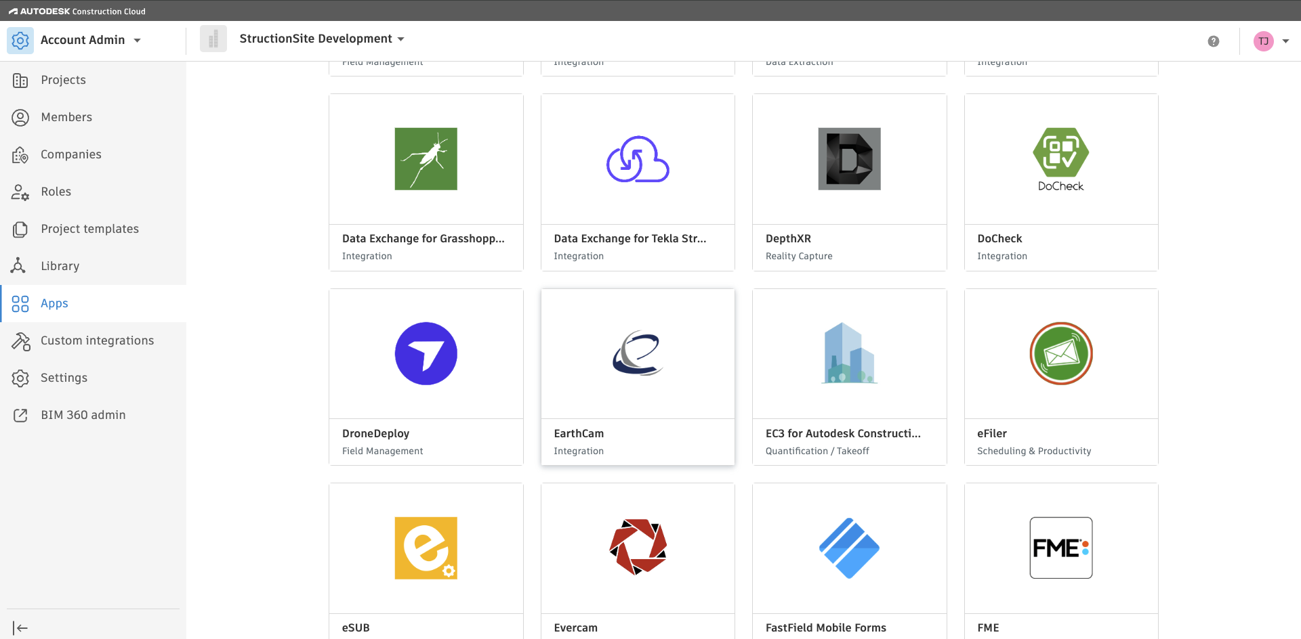Open the StructionSite Development account dropdown
Viewport: 1301px width, 639px height.
[x=400, y=39]
